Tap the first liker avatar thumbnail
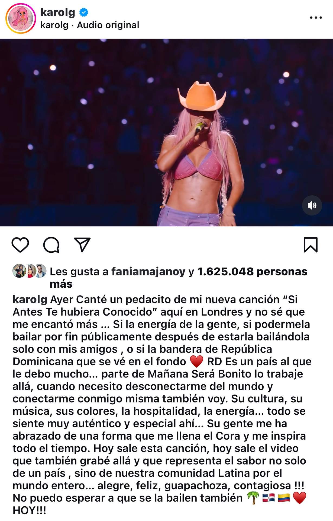The image size is (333, 521). [19, 271]
